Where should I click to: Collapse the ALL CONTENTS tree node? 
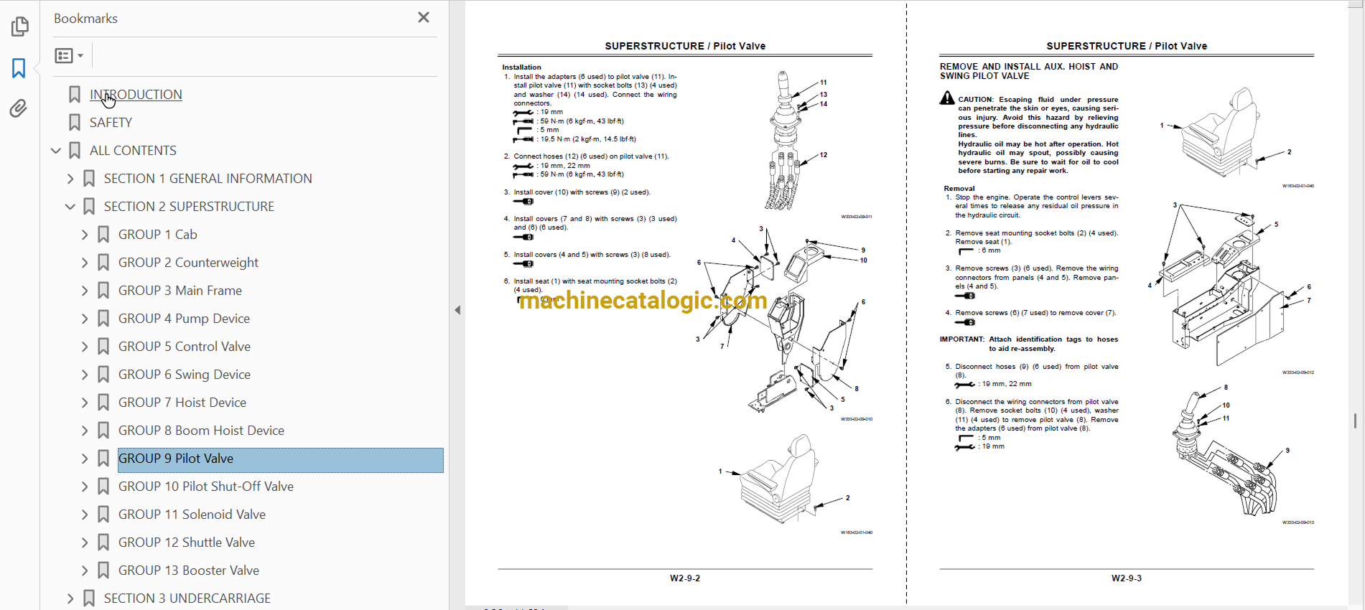point(56,151)
